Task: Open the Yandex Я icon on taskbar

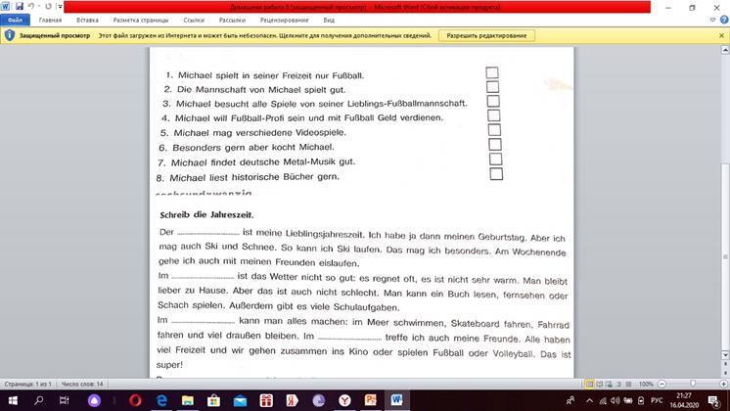Action: [x=293, y=400]
